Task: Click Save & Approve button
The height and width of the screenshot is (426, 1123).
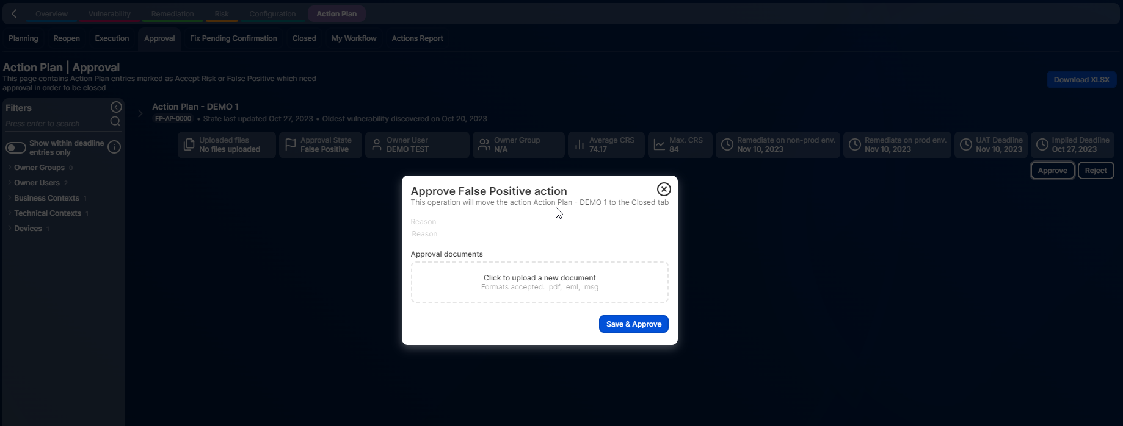Action: tap(634, 324)
